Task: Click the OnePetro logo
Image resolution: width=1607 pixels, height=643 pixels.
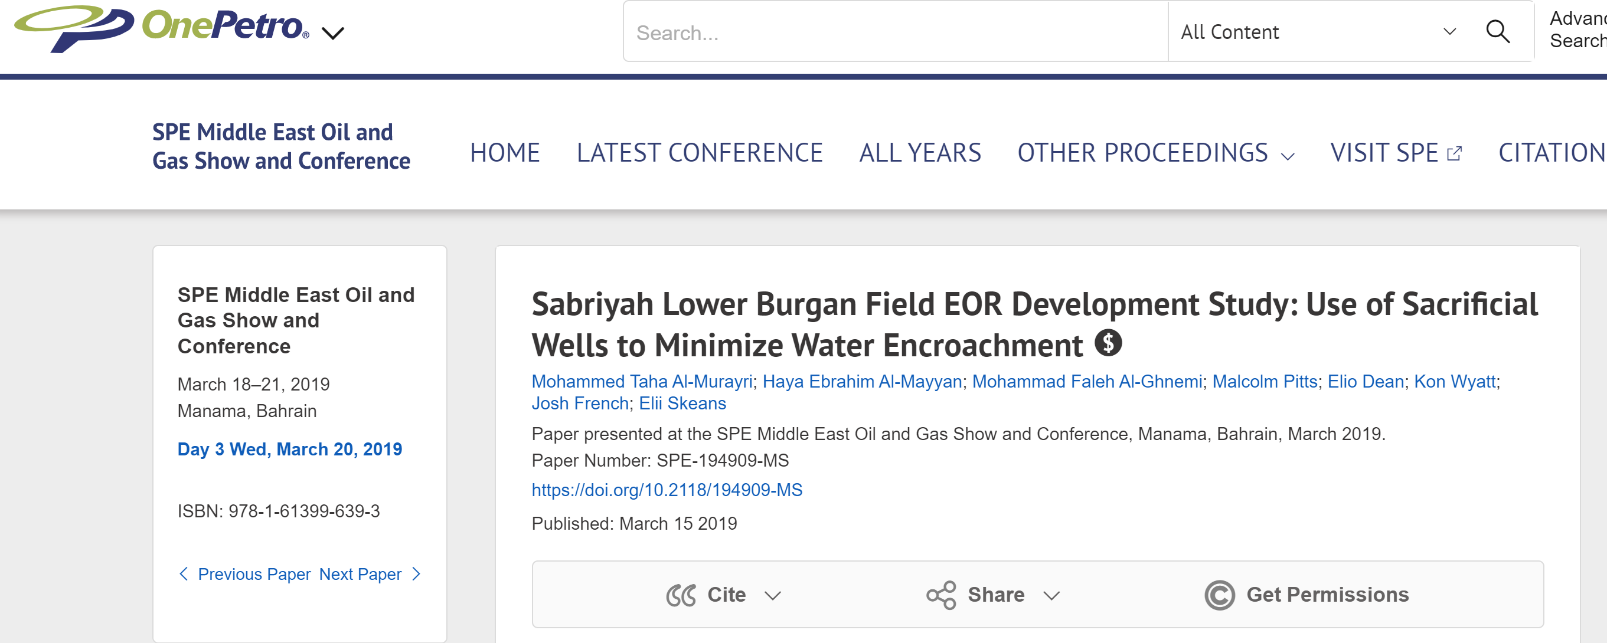Action: (x=162, y=29)
